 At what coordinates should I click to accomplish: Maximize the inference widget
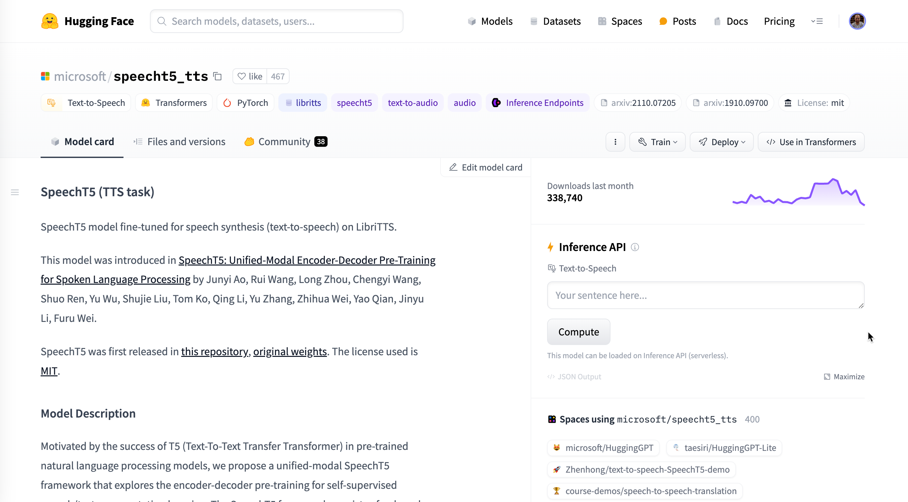point(844,376)
